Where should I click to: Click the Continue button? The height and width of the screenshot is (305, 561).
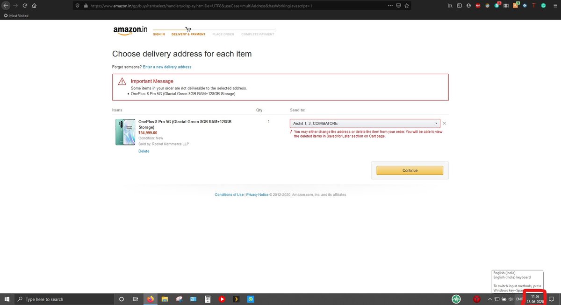point(410,170)
